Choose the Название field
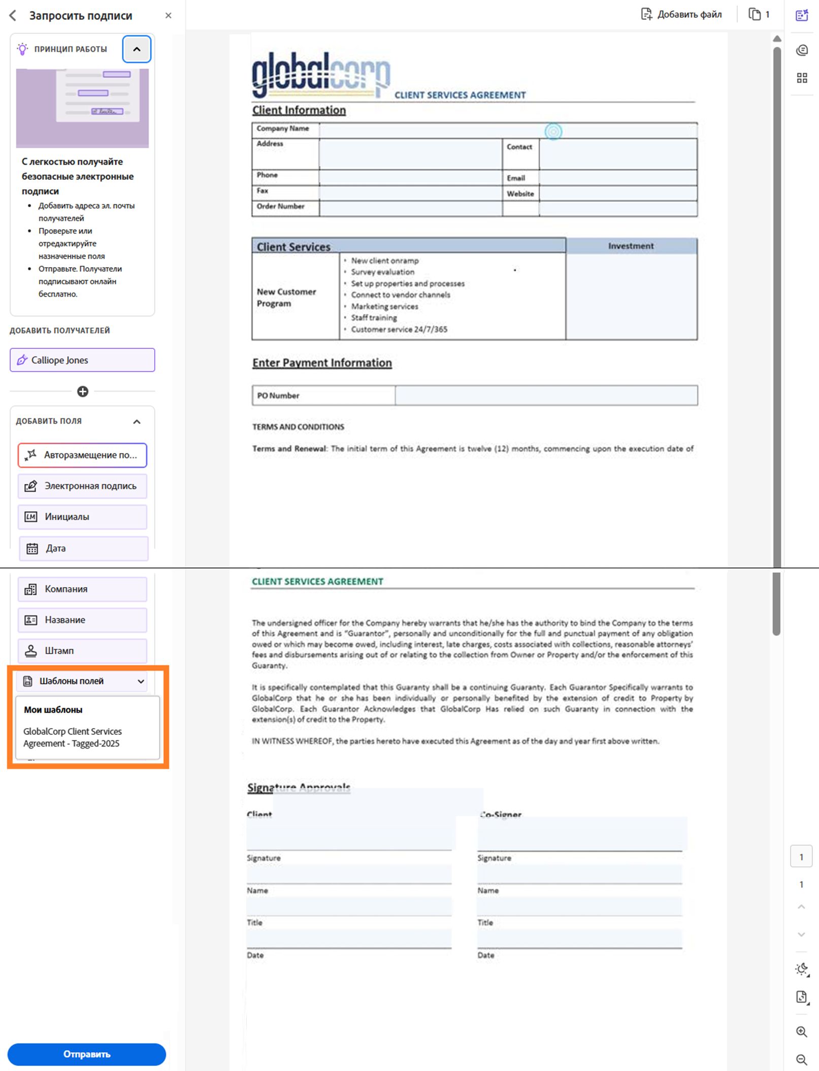This screenshot has height=1071, width=819. point(82,620)
